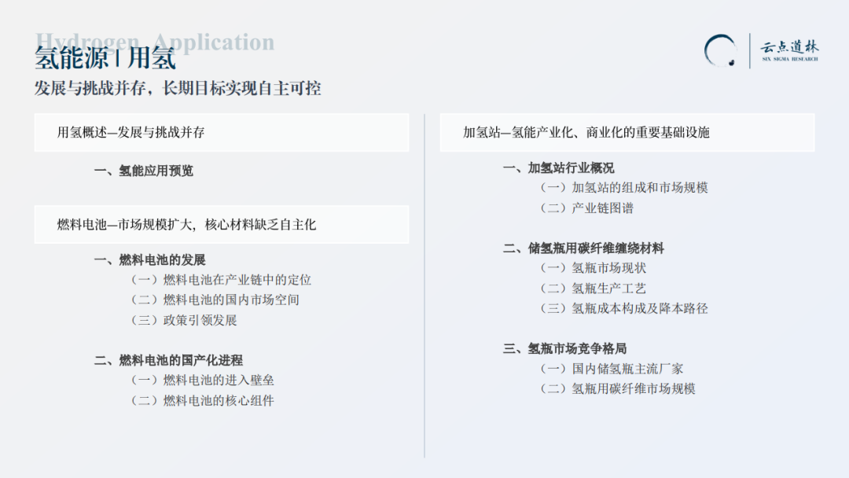The image size is (849, 478).
Task: Select the section box 加氢站—氢能产业化、商业化的重要基础设施
Action: (x=627, y=133)
